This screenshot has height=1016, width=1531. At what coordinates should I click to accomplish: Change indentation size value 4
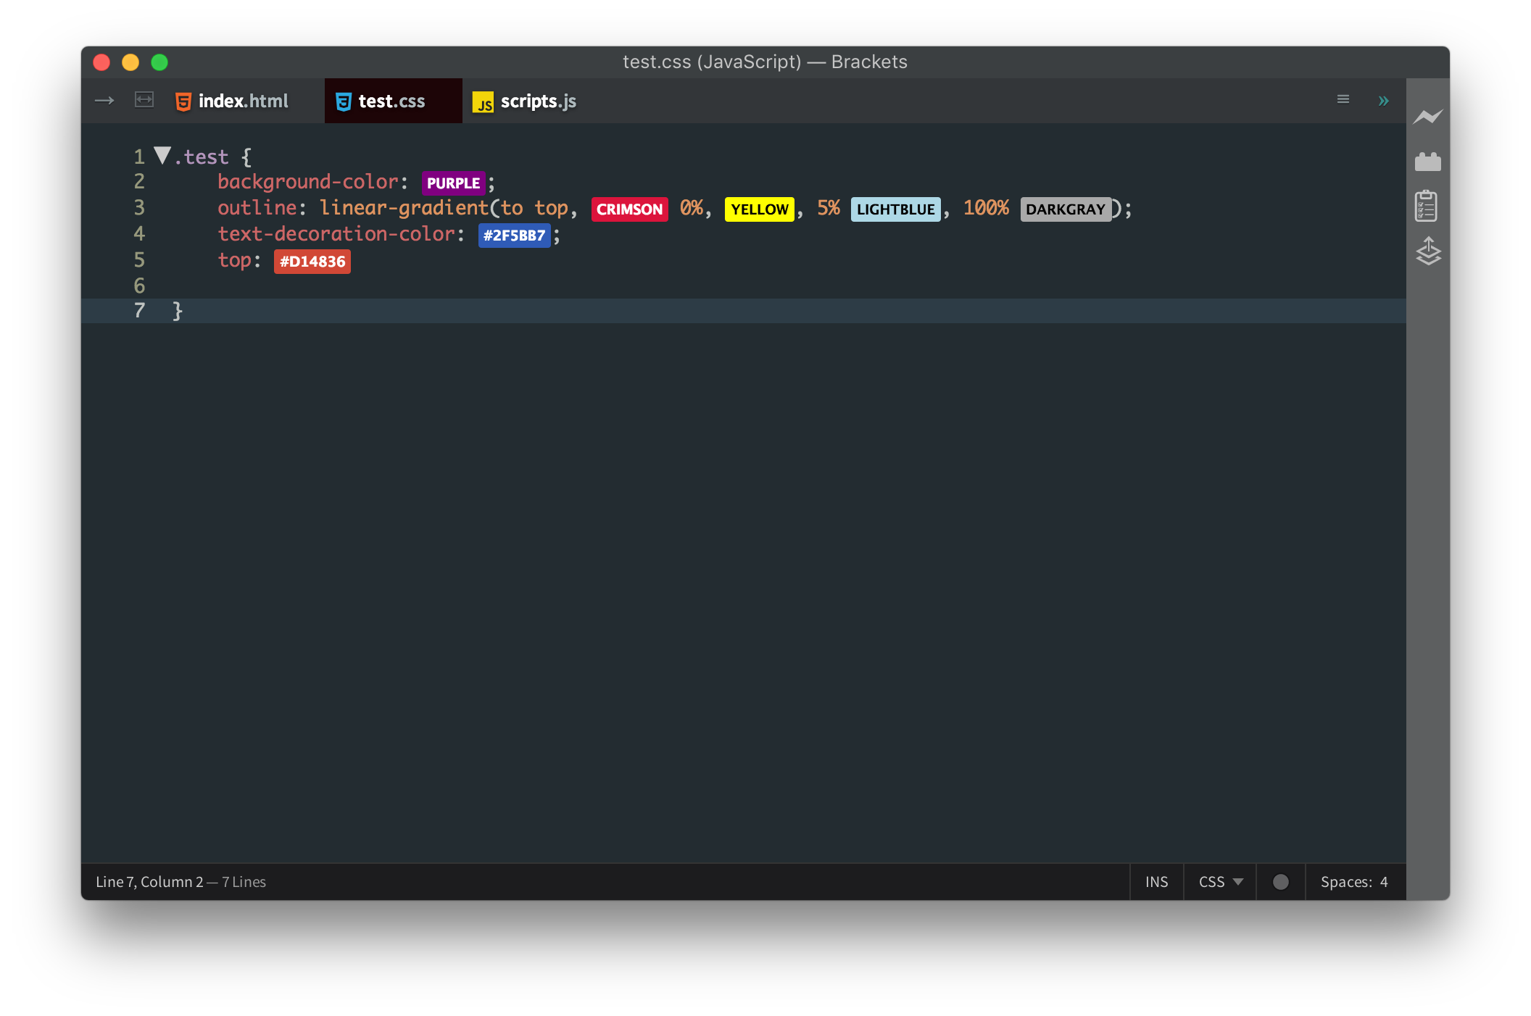tap(1384, 882)
